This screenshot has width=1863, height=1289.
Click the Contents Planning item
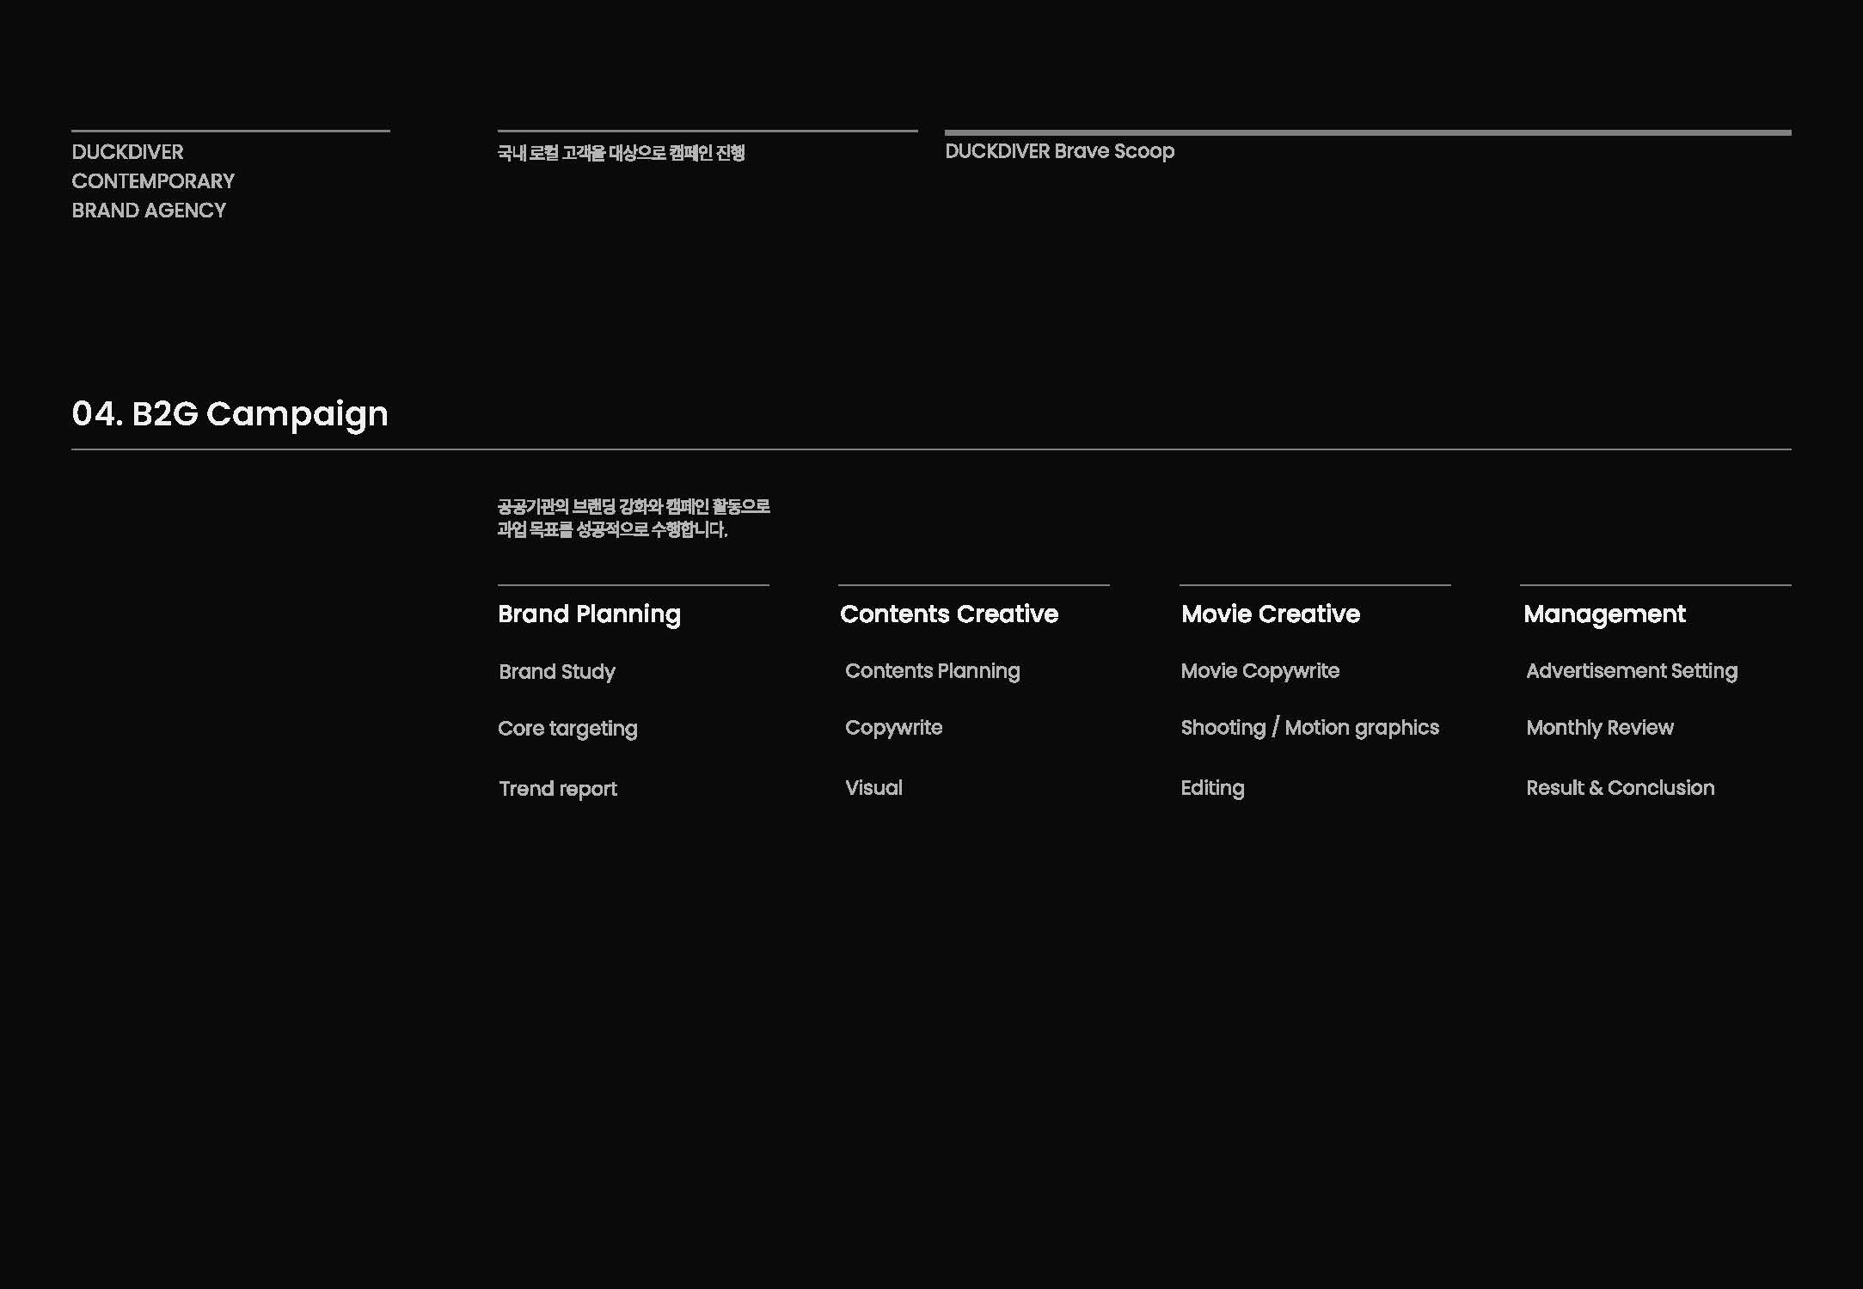[x=932, y=670]
